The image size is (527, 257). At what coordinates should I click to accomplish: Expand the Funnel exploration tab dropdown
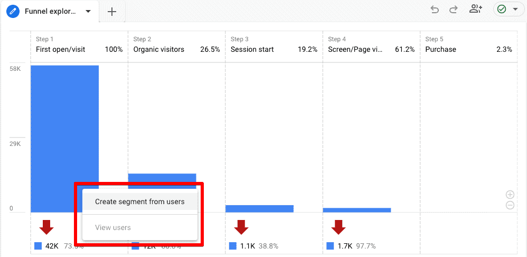[x=88, y=12]
